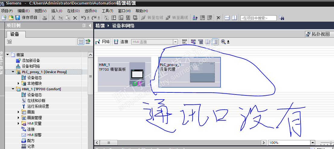Collapse PLC_proxy_1 [Device Proxy] node
The image size is (334, 149).
[x=13, y=72]
